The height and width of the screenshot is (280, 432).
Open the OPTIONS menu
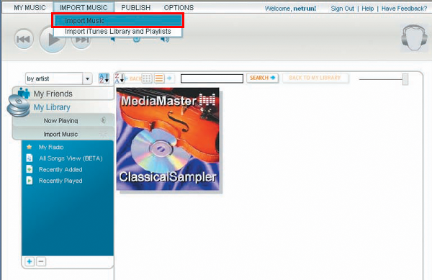point(179,8)
